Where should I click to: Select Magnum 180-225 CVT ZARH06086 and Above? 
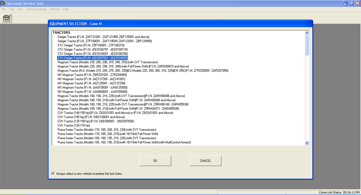pos(121,96)
